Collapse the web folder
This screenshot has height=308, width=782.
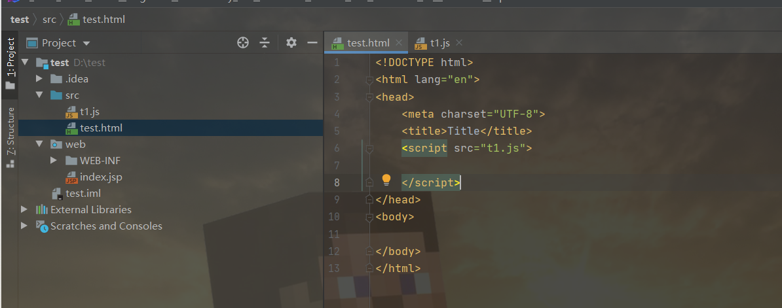(x=39, y=145)
